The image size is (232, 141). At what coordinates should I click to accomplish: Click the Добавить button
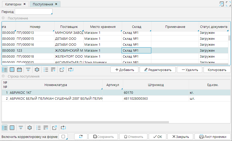[x=124, y=70]
